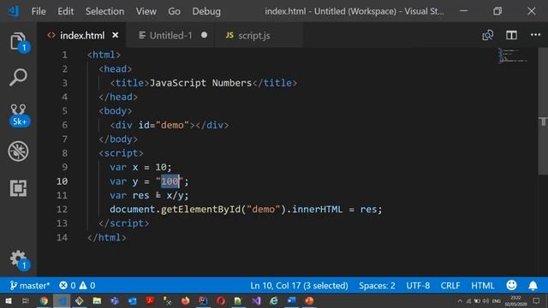Screen dimensions: 548x308
Task: Open Microsoft Teams from taskbar
Action: click(115, 300)
